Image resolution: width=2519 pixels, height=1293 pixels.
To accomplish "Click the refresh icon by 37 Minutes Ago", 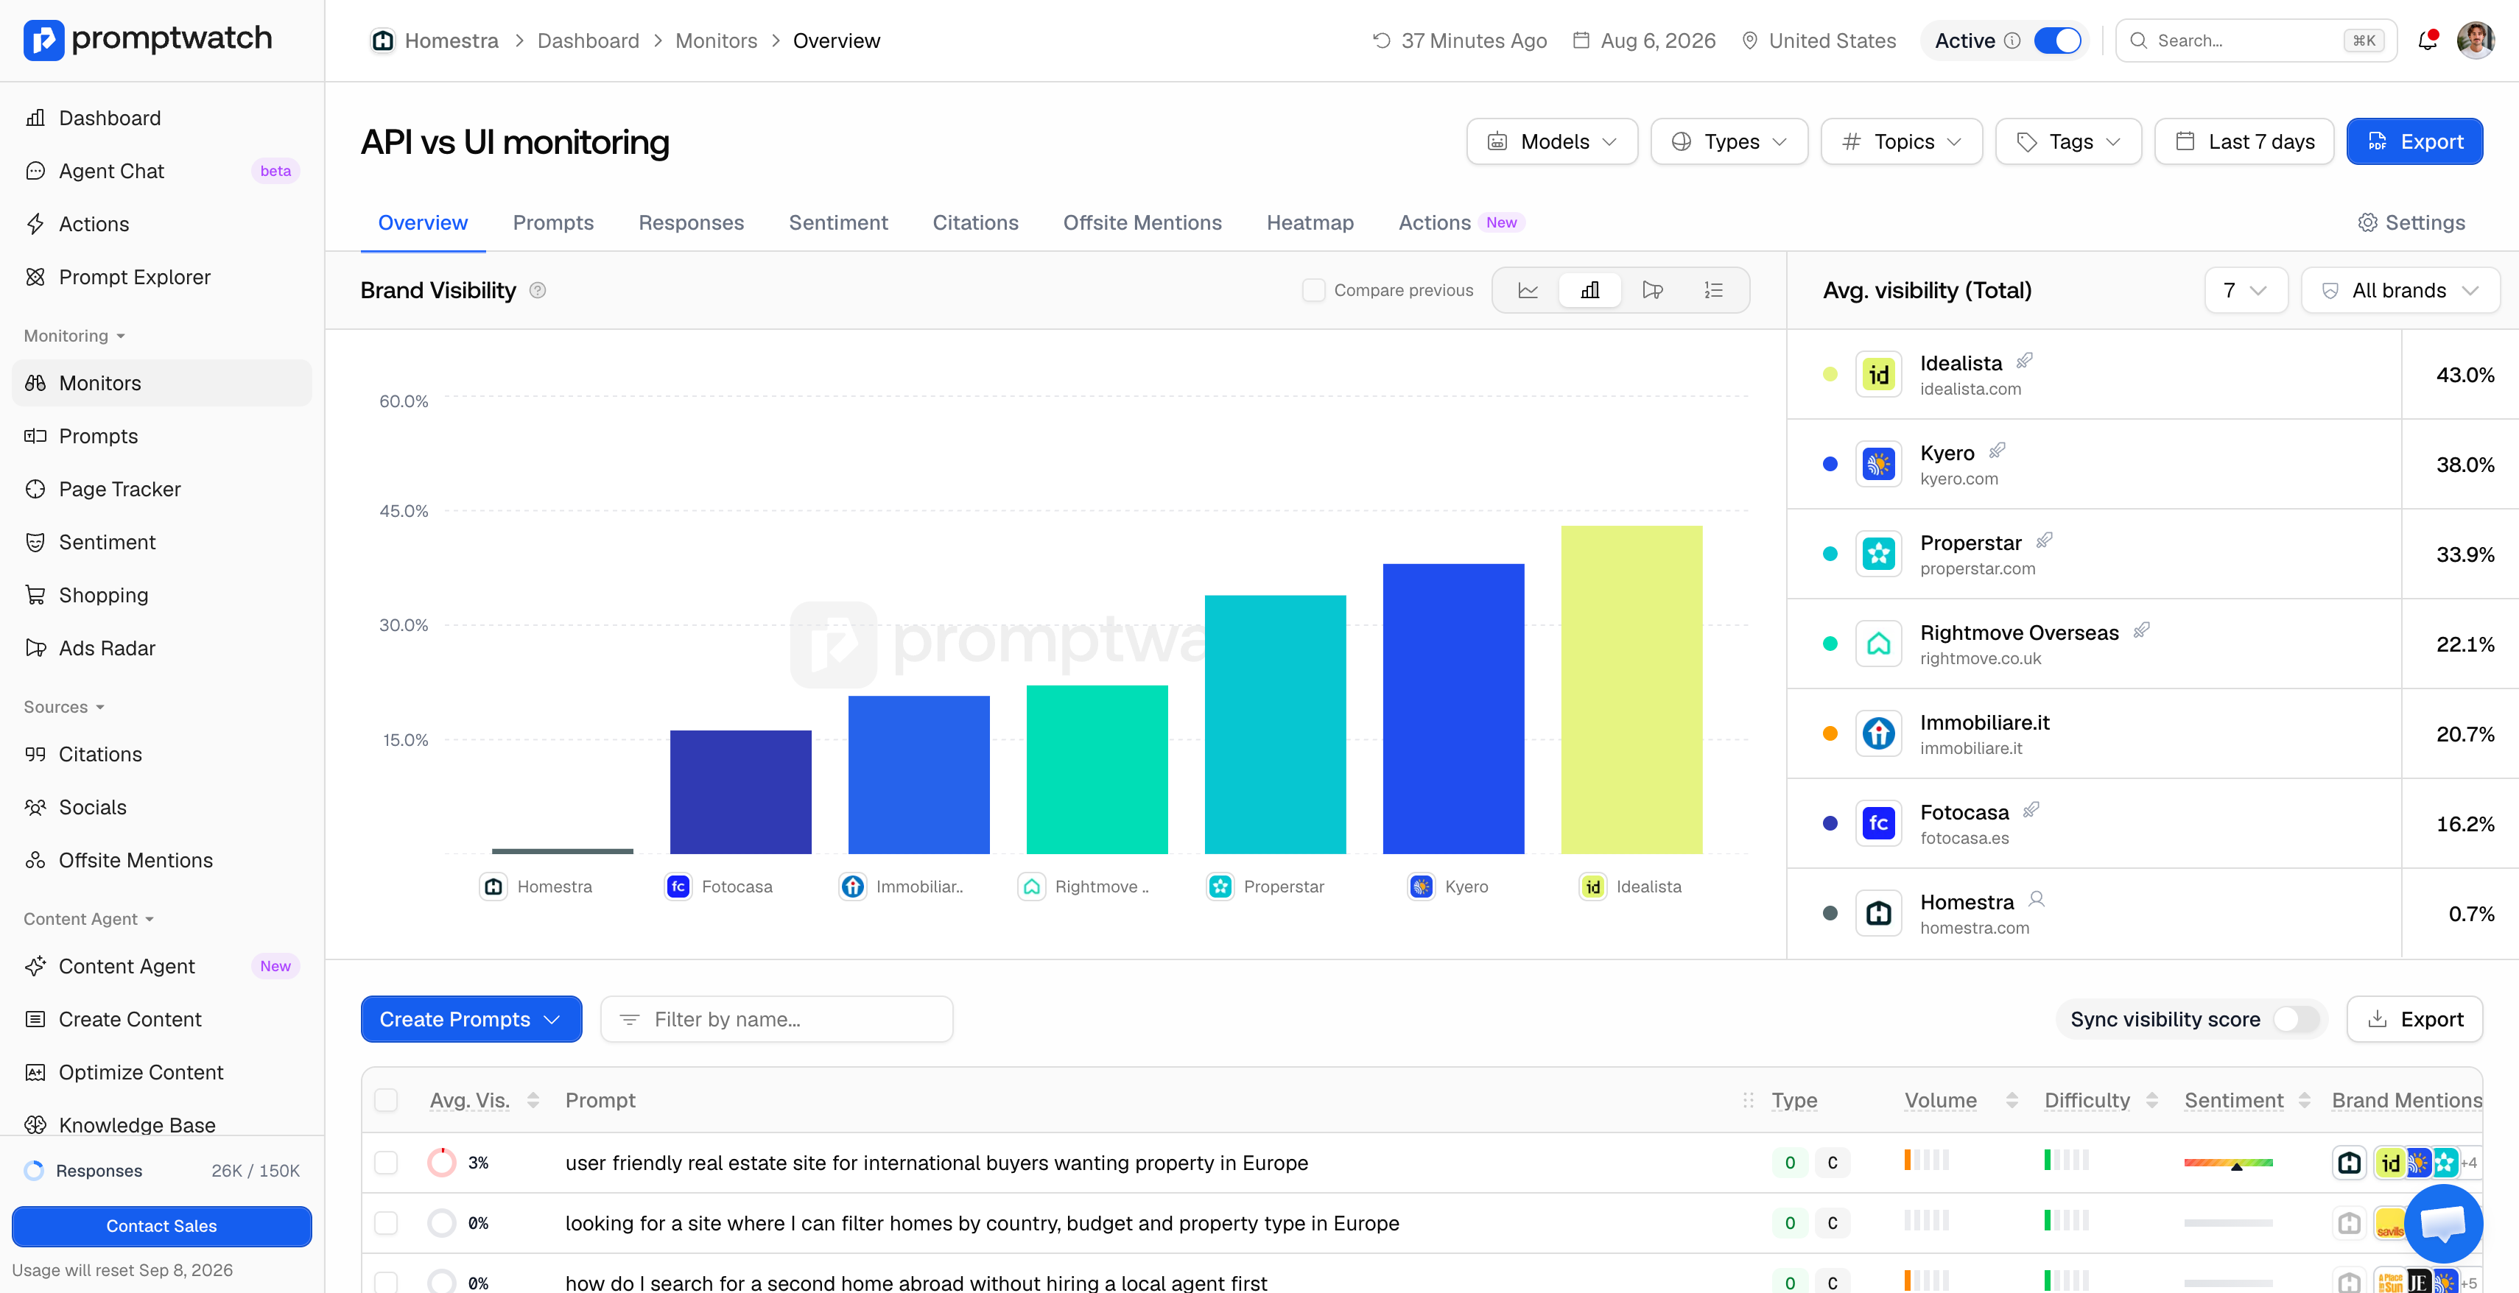I will click(1381, 41).
